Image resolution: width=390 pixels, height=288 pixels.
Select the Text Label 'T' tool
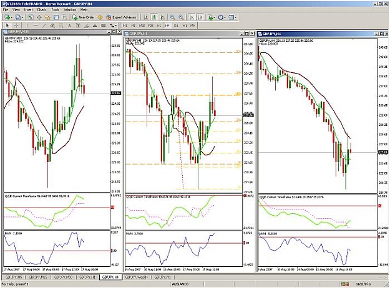pyautogui.click(x=78, y=26)
